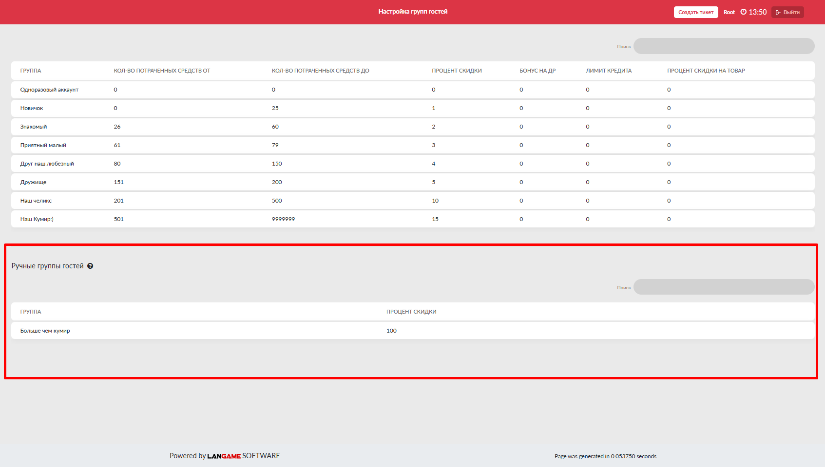Click the Создать тикет button
Image resolution: width=825 pixels, height=467 pixels.
[696, 12]
